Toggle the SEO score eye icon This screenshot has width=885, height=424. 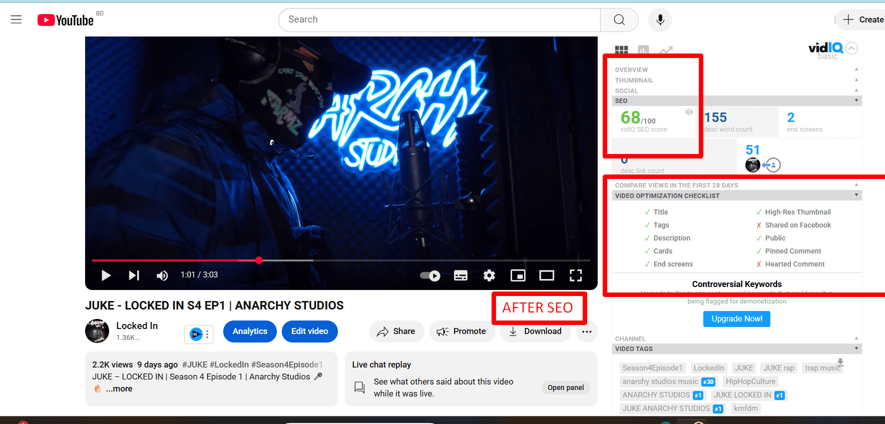pyautogui.click(x=689, y=112)
